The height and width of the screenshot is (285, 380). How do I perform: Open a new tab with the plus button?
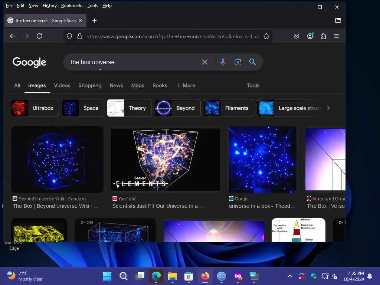pos(95,21)
